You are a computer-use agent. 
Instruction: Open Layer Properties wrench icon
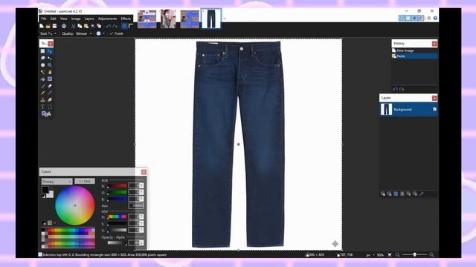(422, 194)
